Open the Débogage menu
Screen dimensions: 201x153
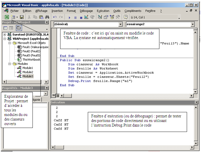[86, 11]
